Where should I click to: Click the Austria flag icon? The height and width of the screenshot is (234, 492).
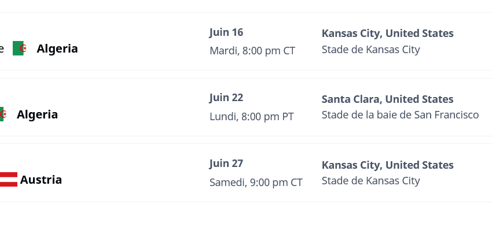tap(9, 180)
